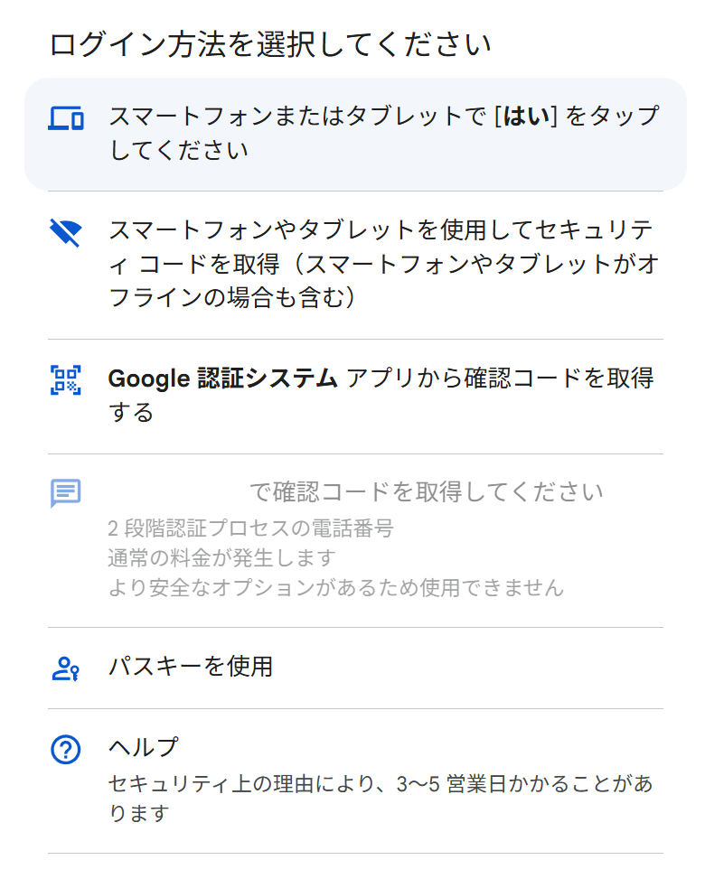Click オフラインの場合も含む line of the second option
Viewport: 705px width, 888px height.
coord(232,297)
